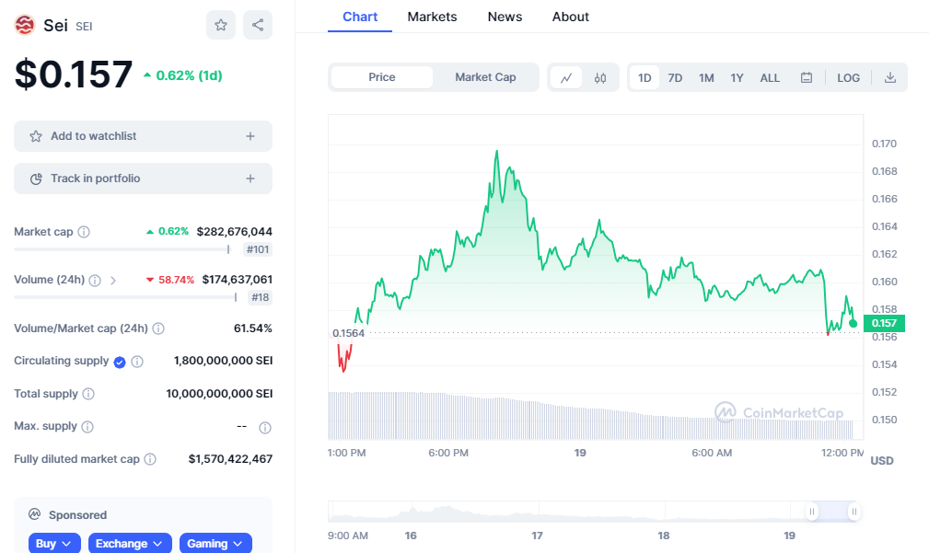Set chart range to 1D
The image size is (929, 553).
(x=644, y=77)
